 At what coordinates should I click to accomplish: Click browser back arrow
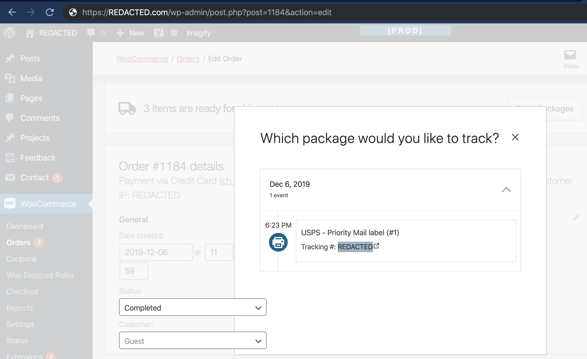(x=12, y=12)
